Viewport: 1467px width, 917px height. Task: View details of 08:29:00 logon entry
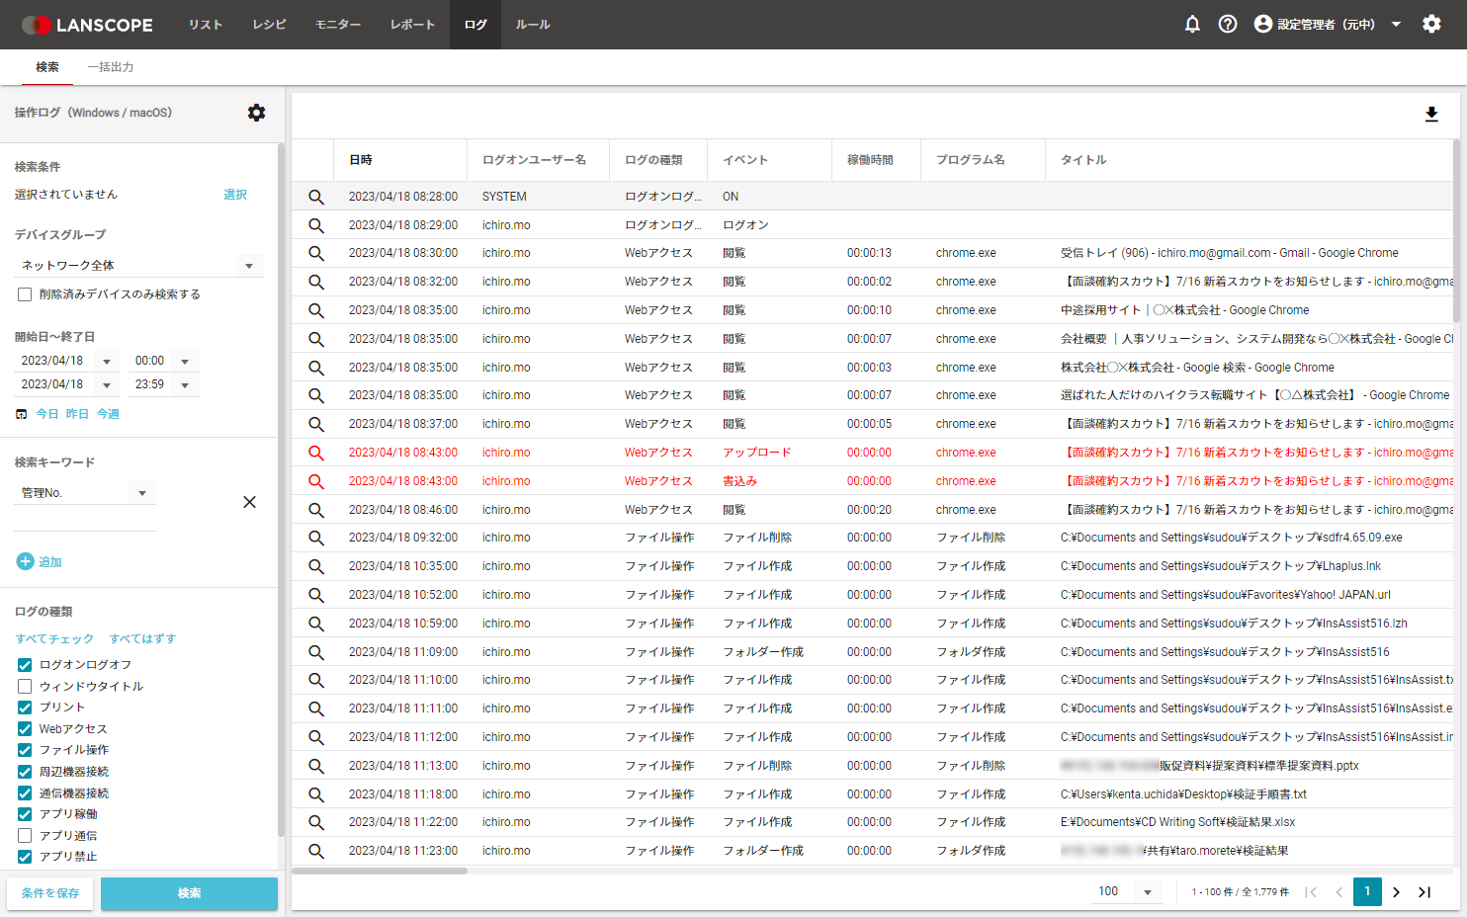(316, 225)
